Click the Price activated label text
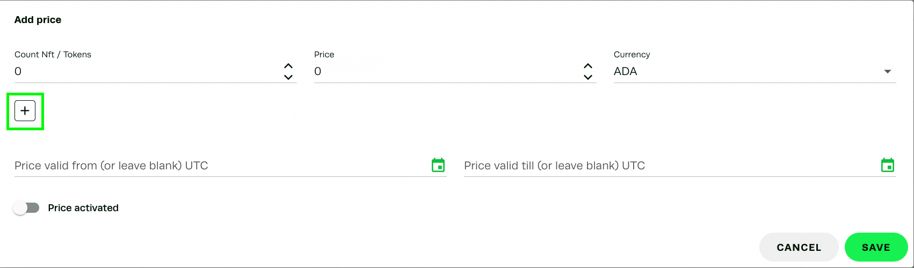914x268 pixels. 83,208
